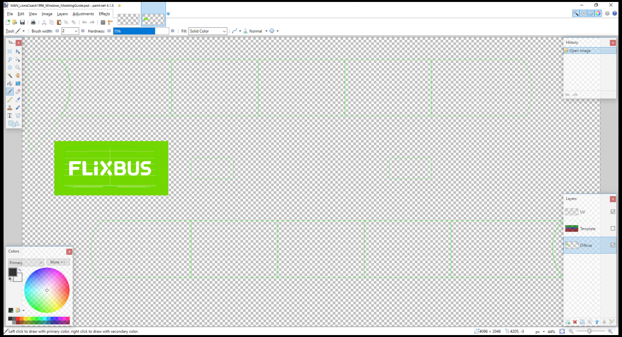Choose the Text tool
The width and height of the screenshot is (622, 337).
tap(10, 115)
